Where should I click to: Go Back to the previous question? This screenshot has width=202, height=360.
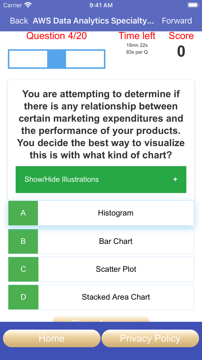18,21
